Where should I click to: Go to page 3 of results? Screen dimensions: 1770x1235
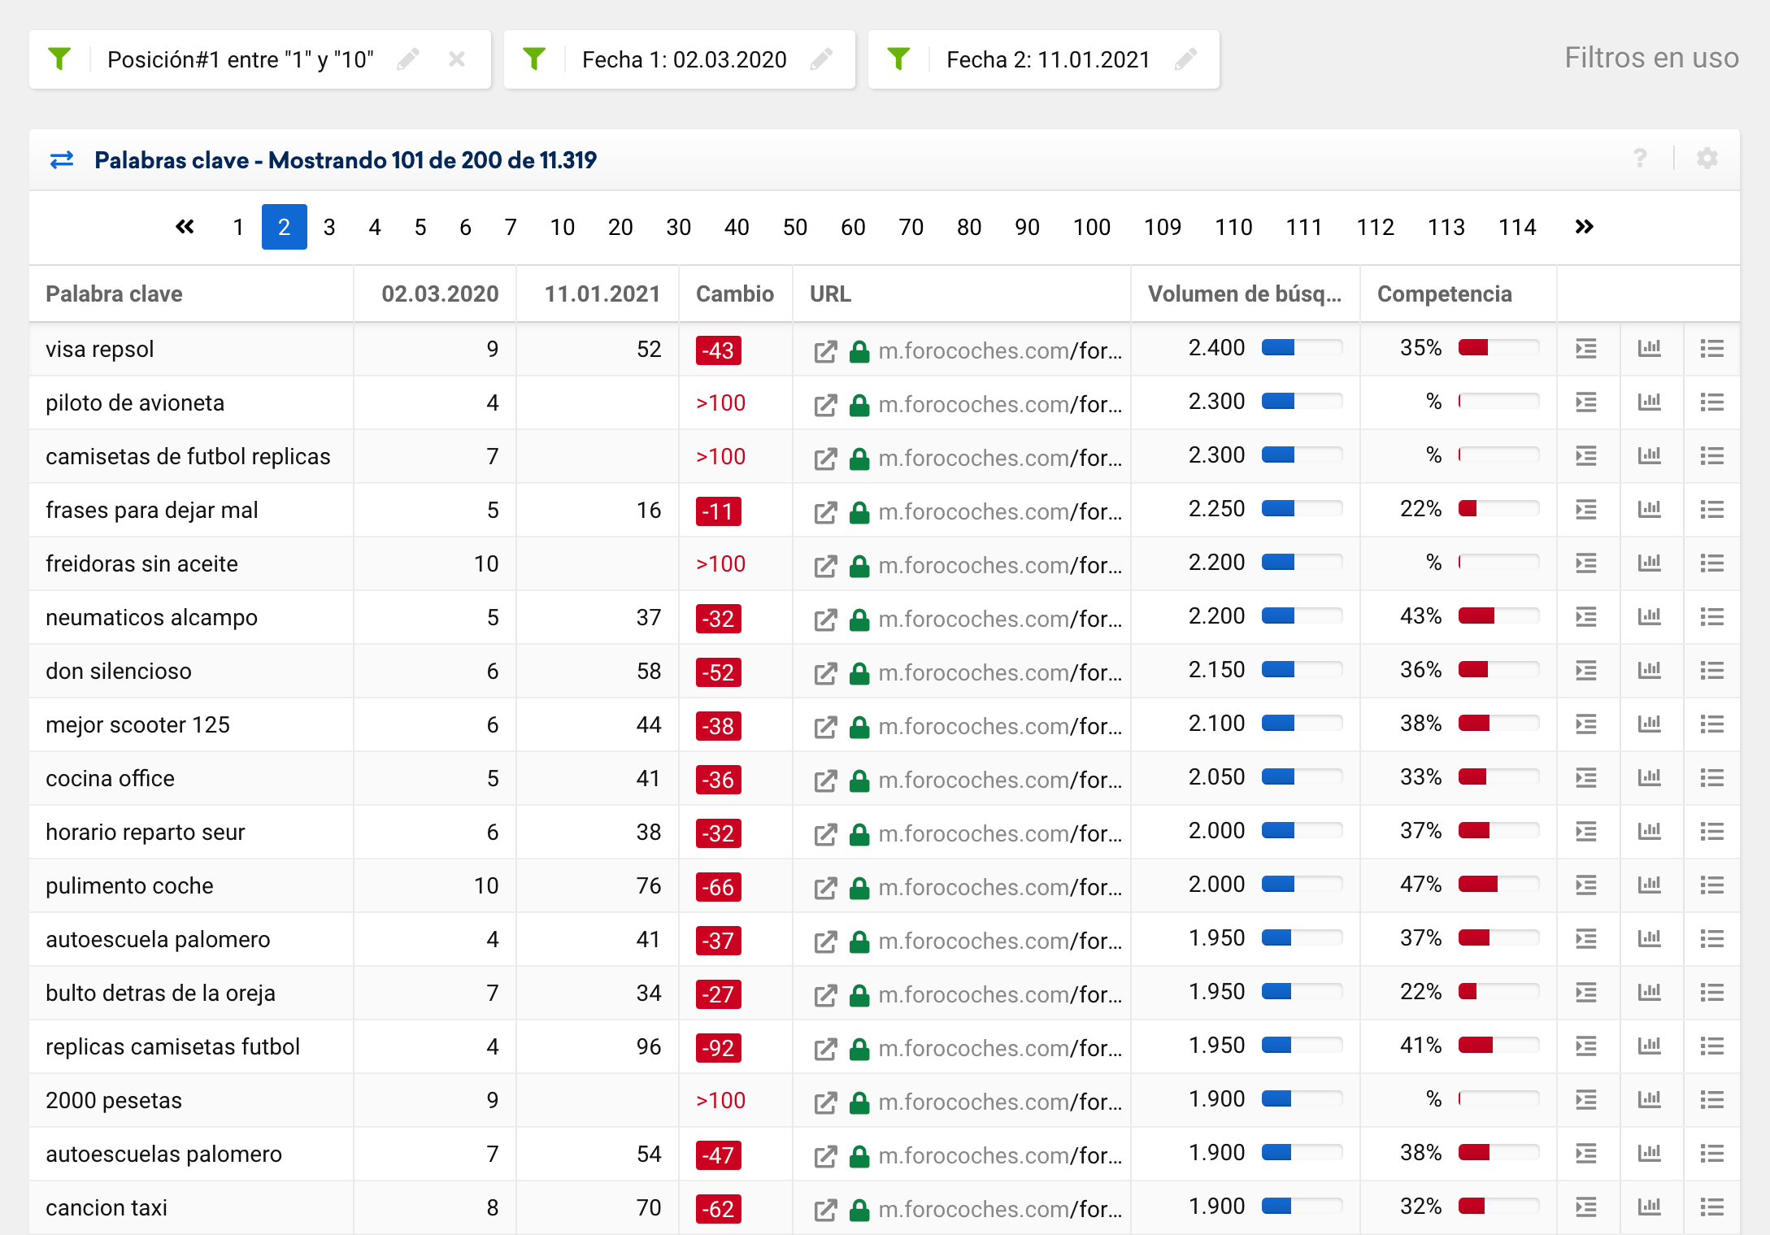pos(329,227)
